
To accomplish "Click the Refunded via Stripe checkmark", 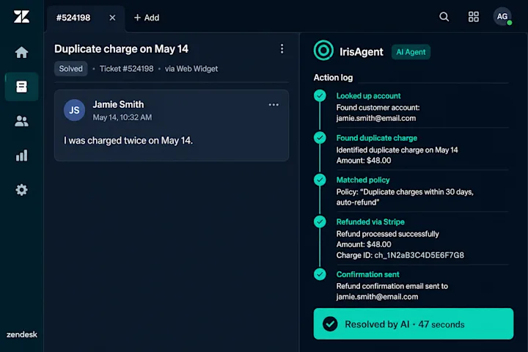I will click(320, 221).
